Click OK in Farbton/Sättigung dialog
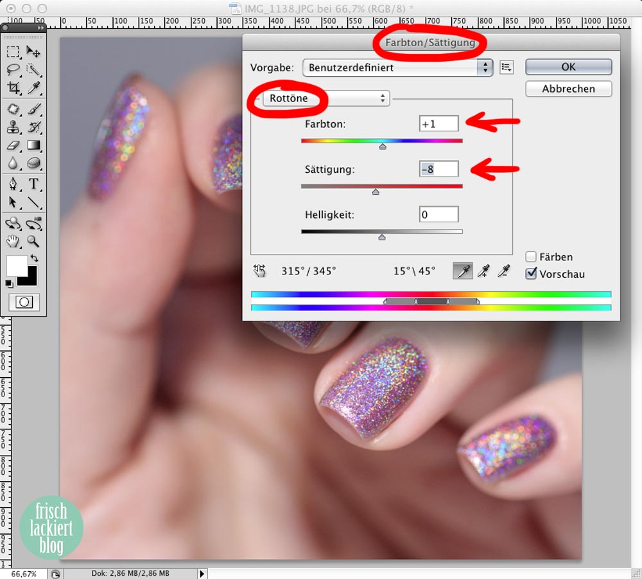Image resolution: width=642 pixels, height=579 pixels. (568, 67)
